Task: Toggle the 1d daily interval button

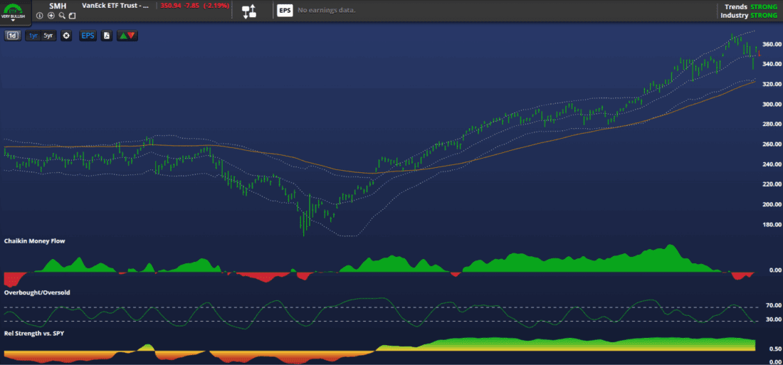Action: click(x=12, y=35)
